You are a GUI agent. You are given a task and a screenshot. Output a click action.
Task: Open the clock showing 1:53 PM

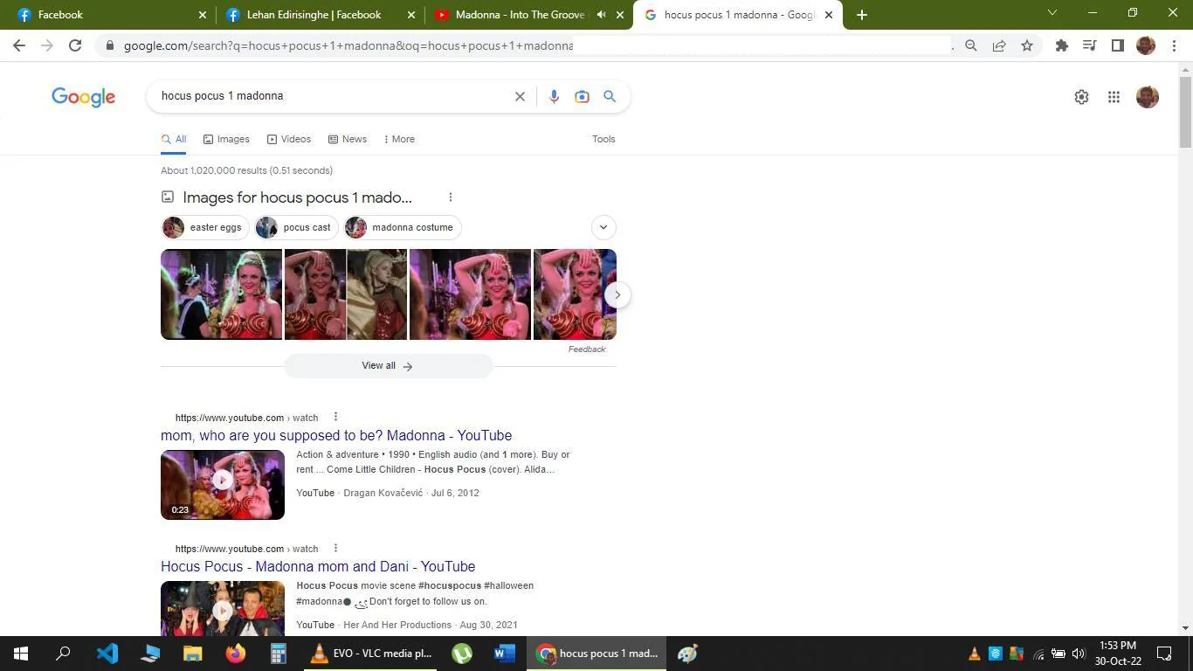[1118, 654]
